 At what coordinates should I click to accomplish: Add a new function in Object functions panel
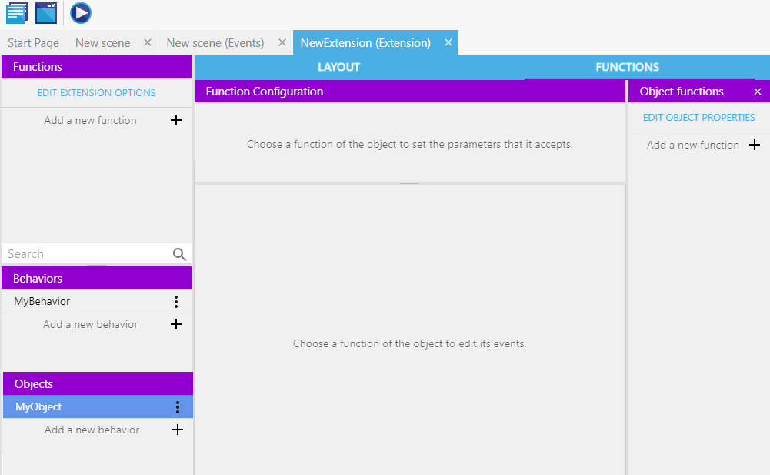click(x=755, y=144)
